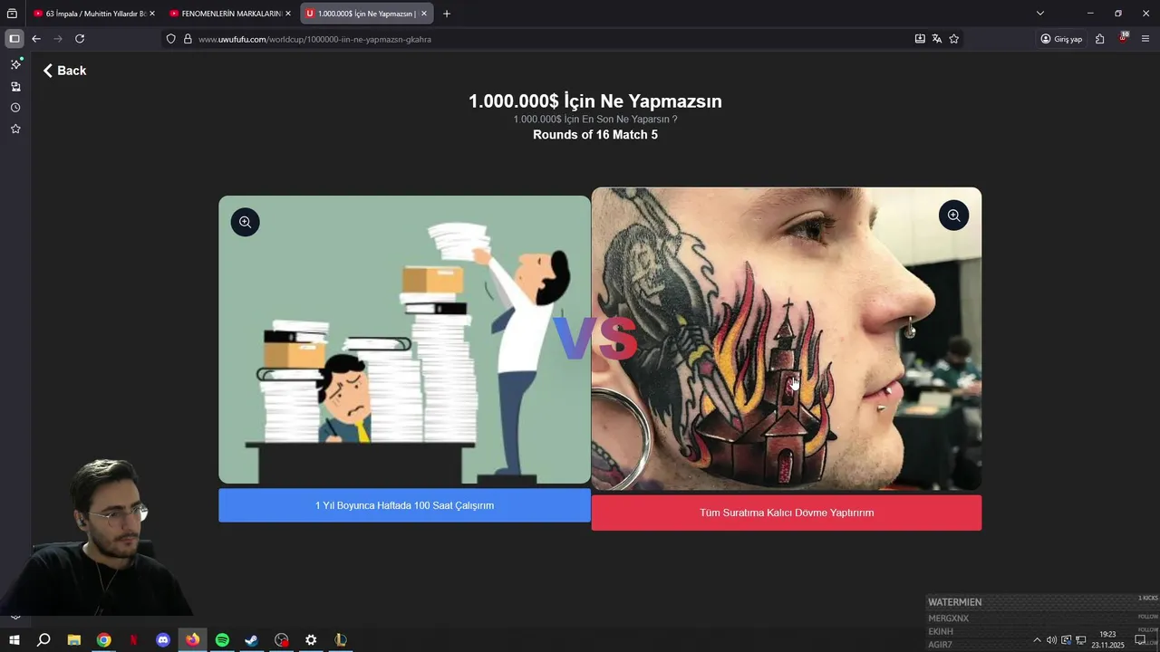Pick the face tattoo photo
Screen dimensions: 1160x652
(x=787, y=339)
